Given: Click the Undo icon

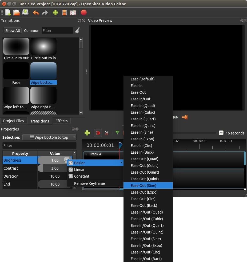Looking at the screenshot, I should point(36,12).
